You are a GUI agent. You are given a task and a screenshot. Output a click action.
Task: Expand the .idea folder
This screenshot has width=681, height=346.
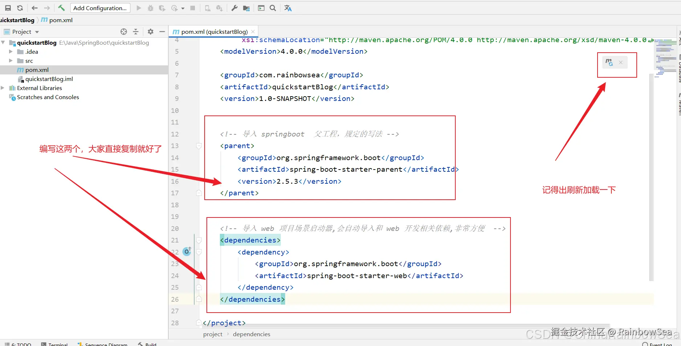(11, 52)
